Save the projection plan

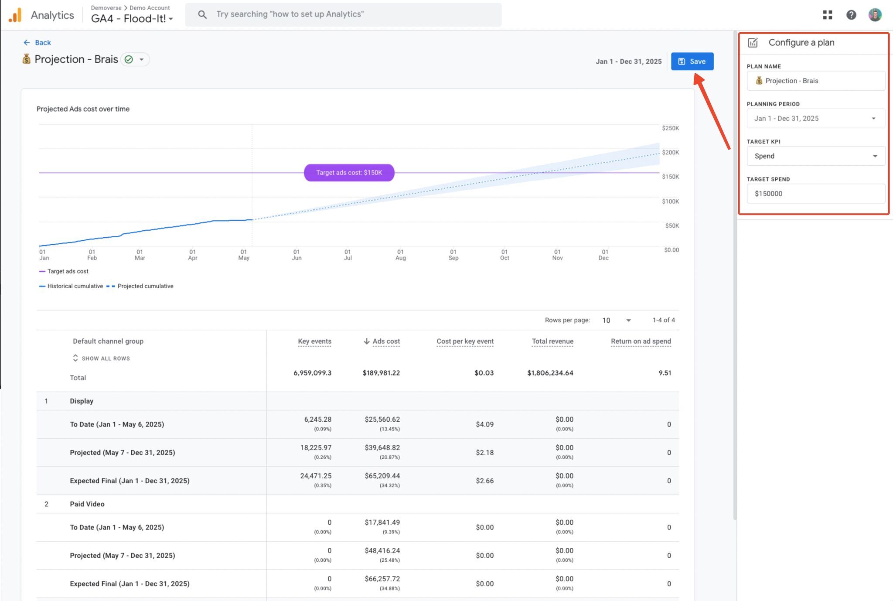[692, 61]
